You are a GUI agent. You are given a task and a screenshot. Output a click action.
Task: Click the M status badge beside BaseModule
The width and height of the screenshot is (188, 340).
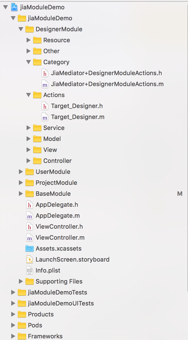tap(180, 194)
